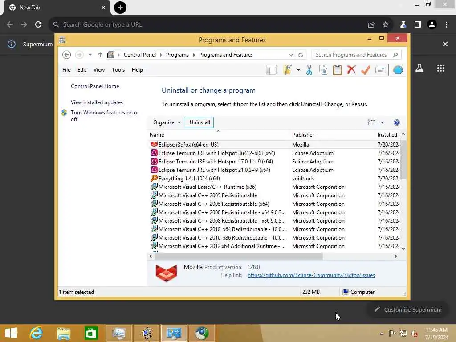Sort by Installed On column header

point(388,135)
